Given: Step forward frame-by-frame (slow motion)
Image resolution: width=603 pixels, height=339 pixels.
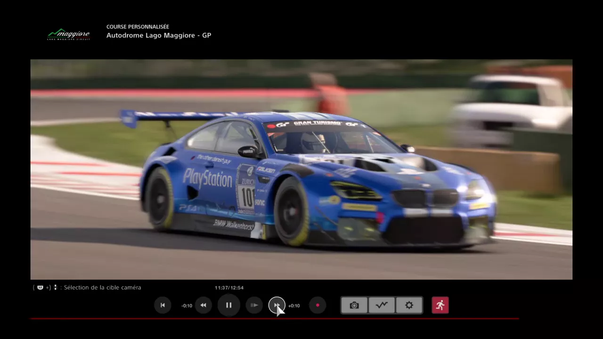Looking at the screenshot, I should click(254, 305).
